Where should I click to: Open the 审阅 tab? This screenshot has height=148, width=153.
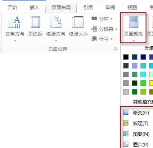coord(110,8)
